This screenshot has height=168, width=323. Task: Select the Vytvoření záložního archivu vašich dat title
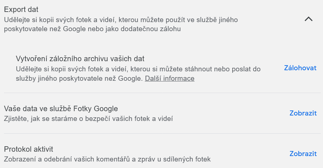[80, 59]
